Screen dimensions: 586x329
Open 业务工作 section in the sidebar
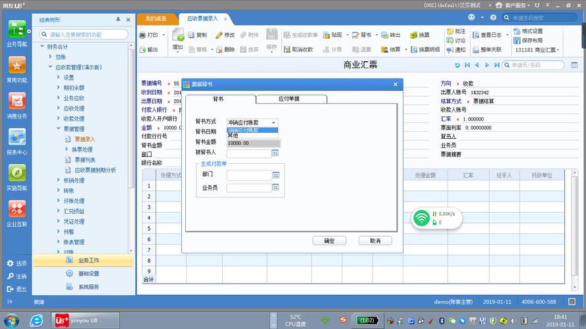[83, 261]
